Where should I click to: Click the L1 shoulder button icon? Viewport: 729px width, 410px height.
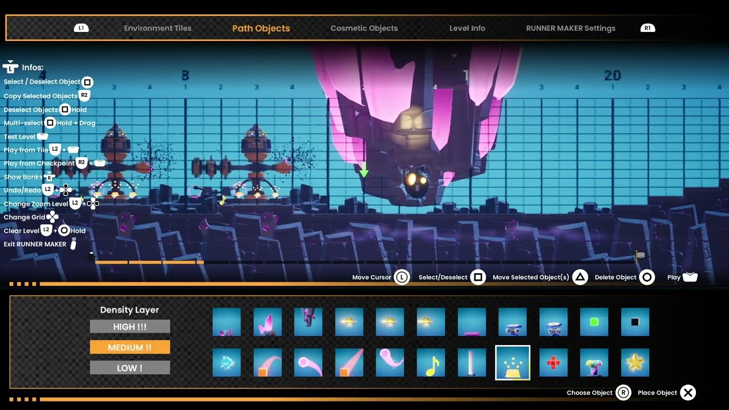coord(81,28)
